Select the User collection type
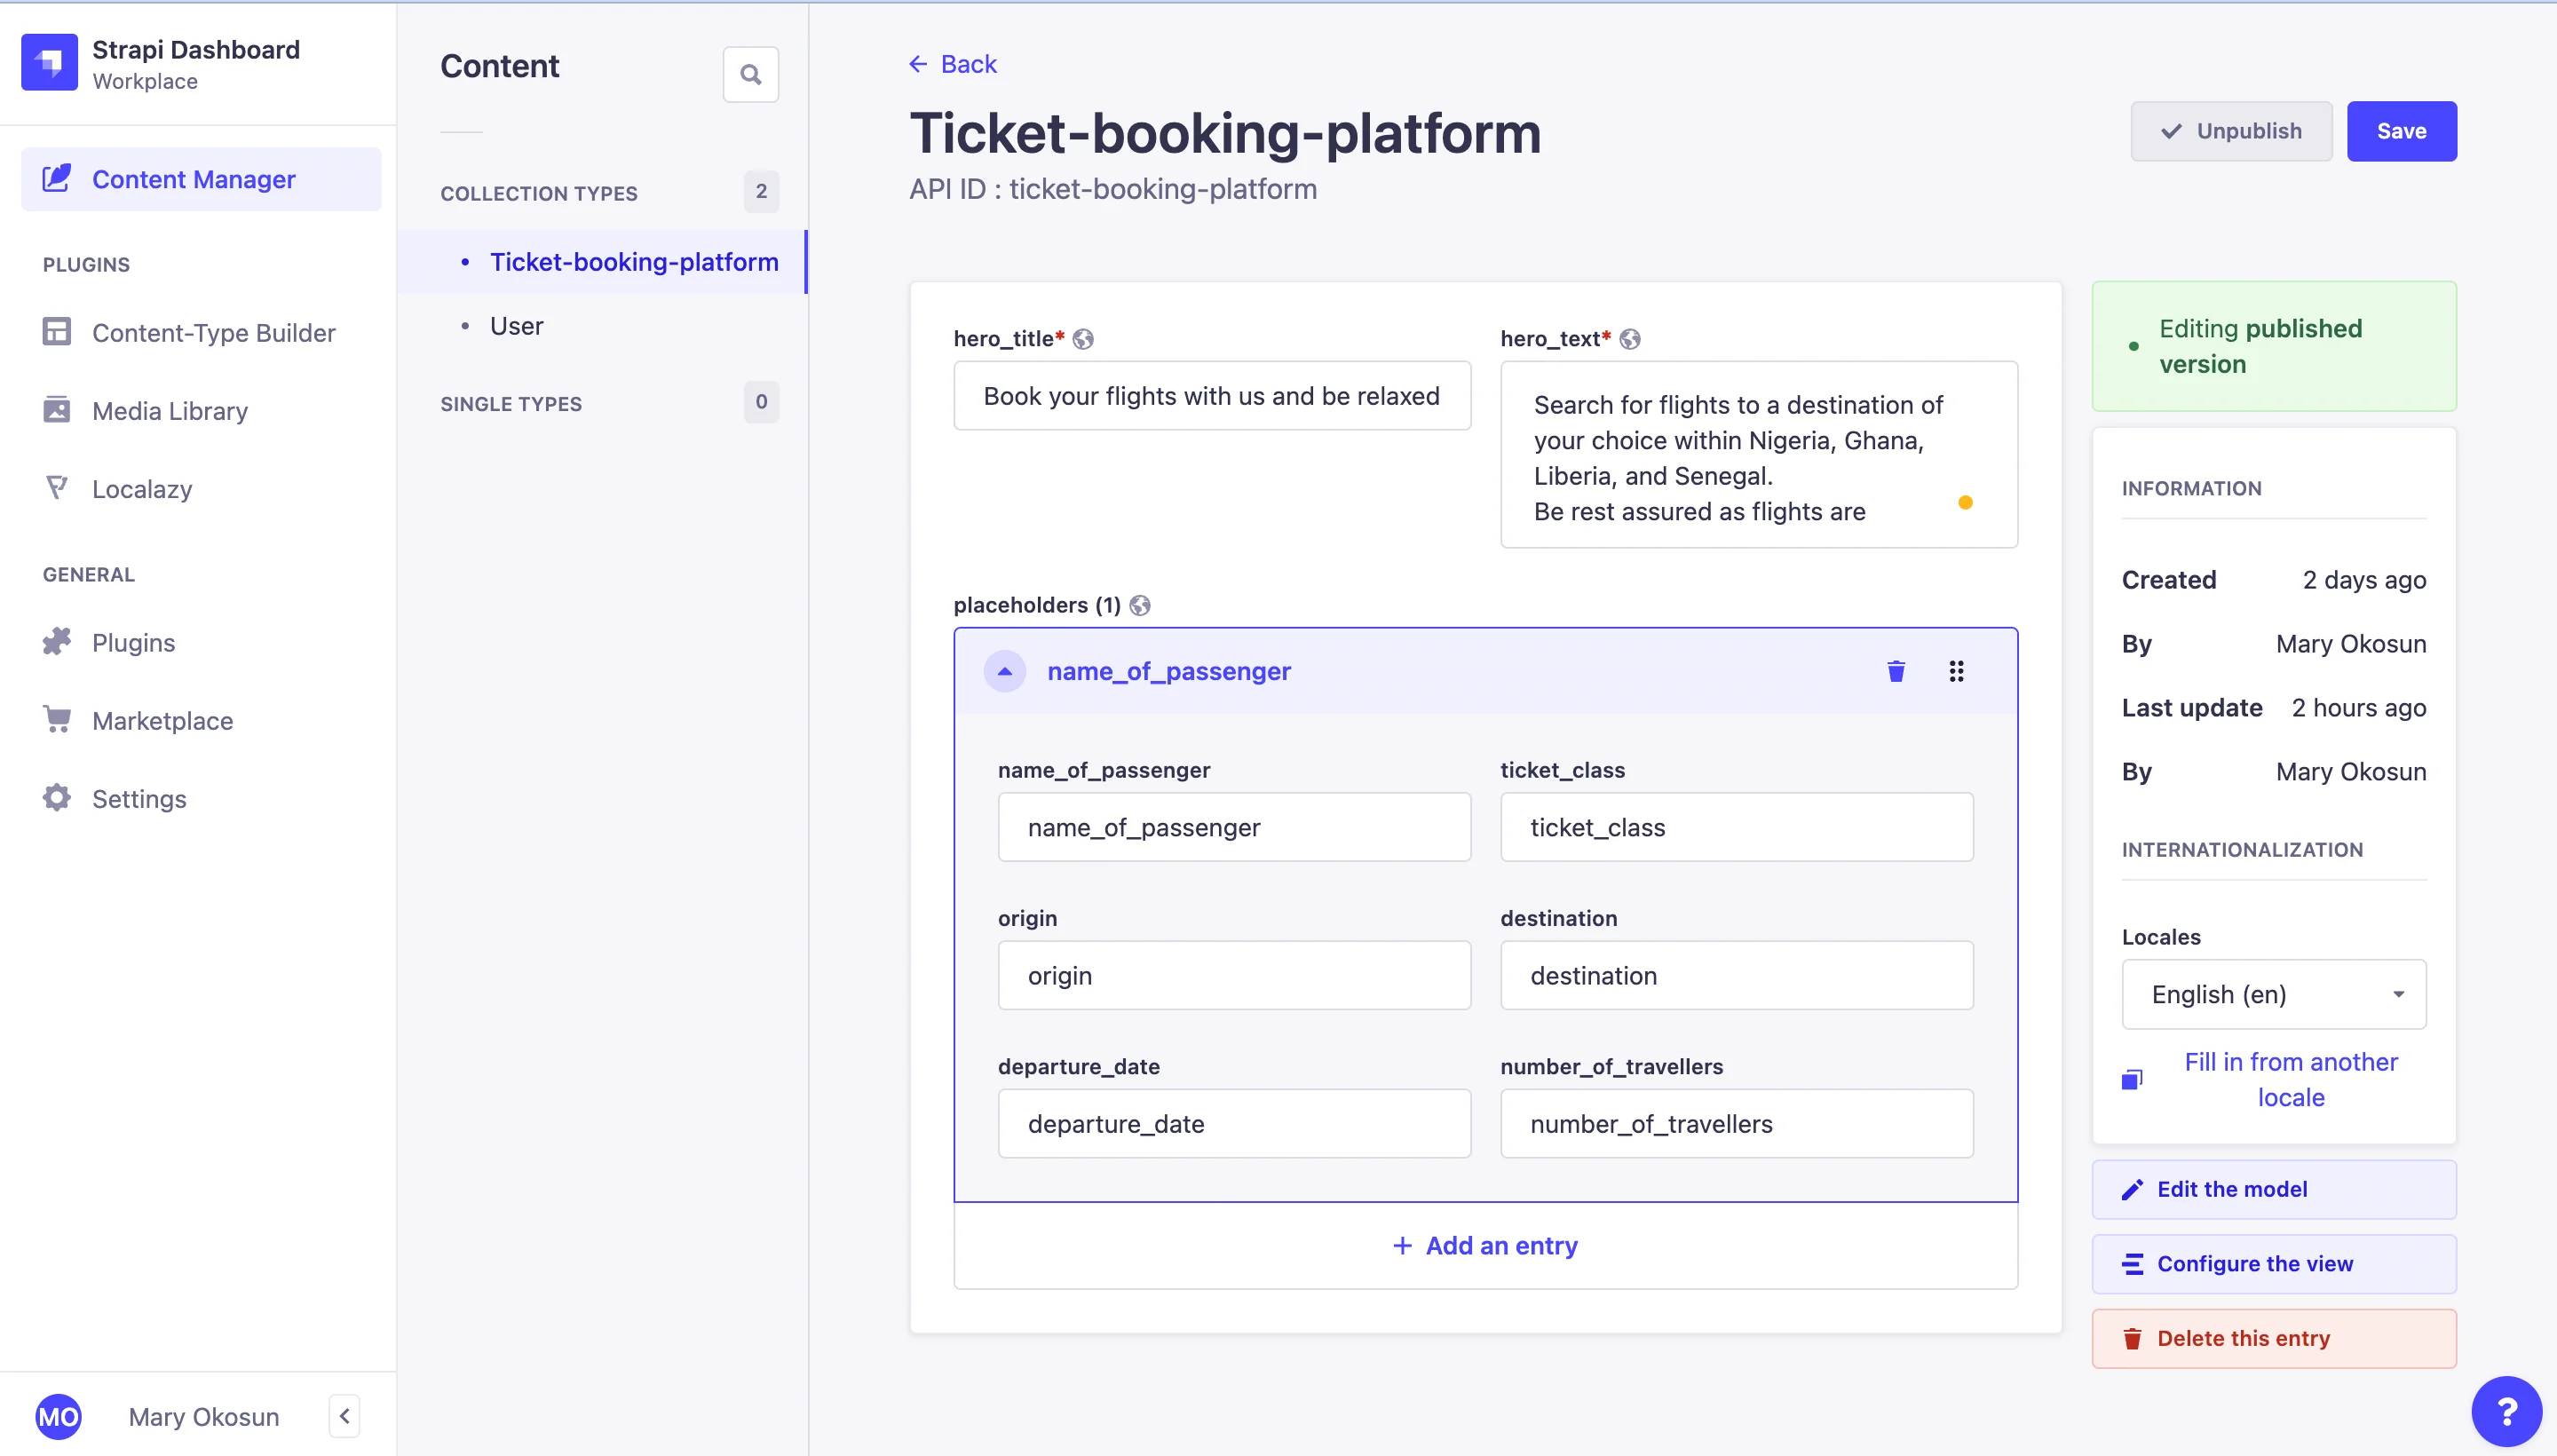This screenshot has width=2557, height=1456. 516,326
